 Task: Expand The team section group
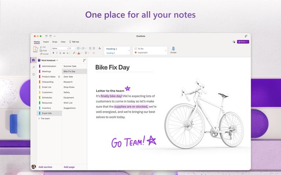[39, 118]
